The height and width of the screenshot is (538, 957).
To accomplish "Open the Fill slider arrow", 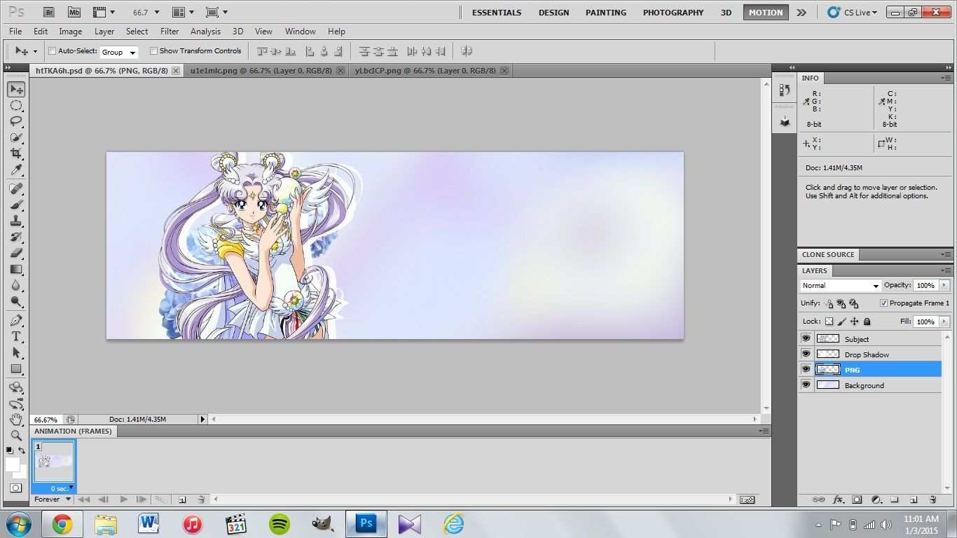I will click(x=944, y=322).
